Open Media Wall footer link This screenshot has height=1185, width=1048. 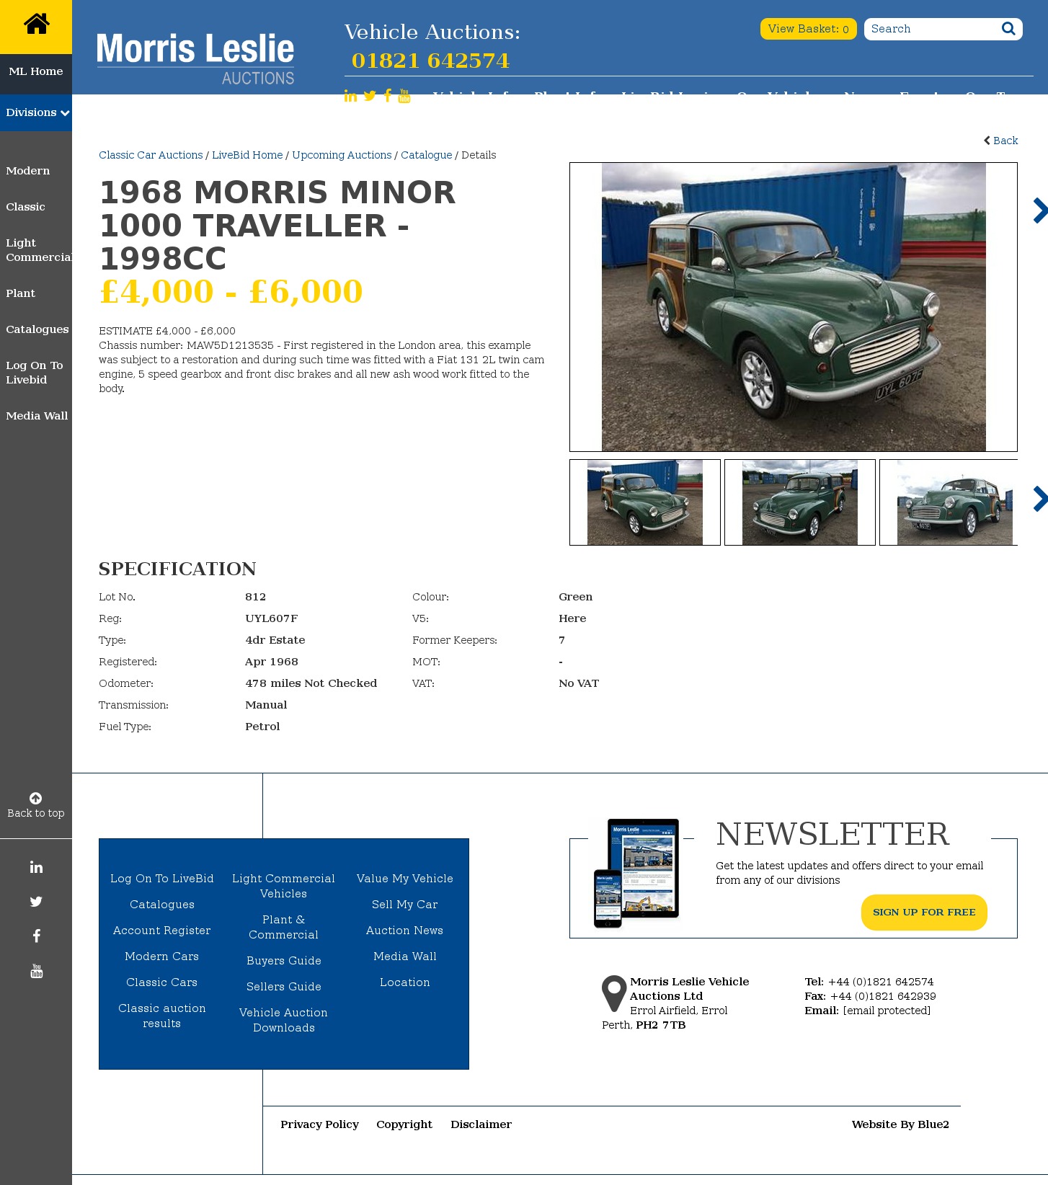coord(405,957)
